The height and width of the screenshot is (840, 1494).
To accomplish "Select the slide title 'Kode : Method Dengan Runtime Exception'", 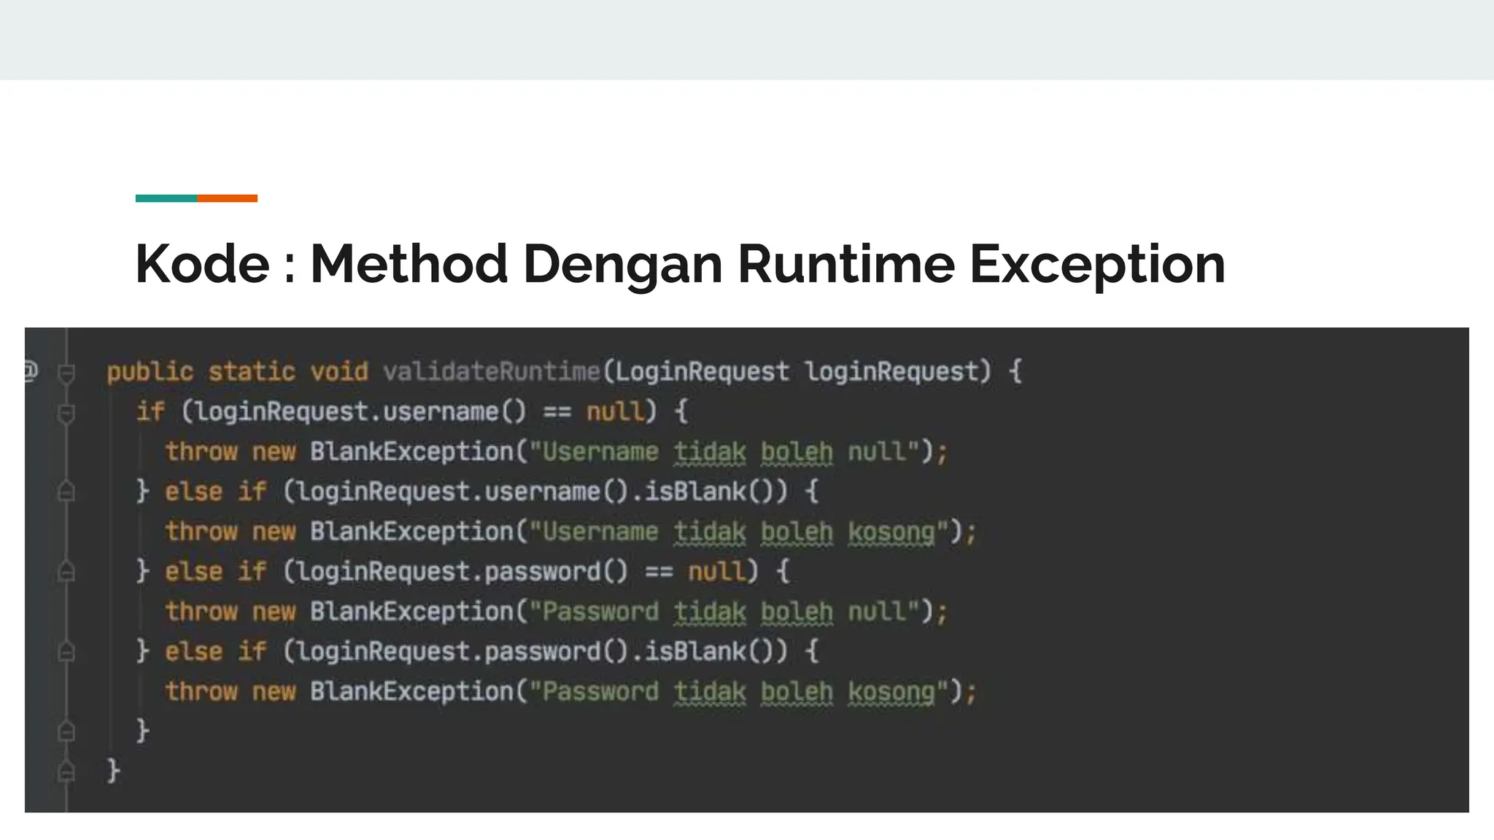I will [680, 264].
